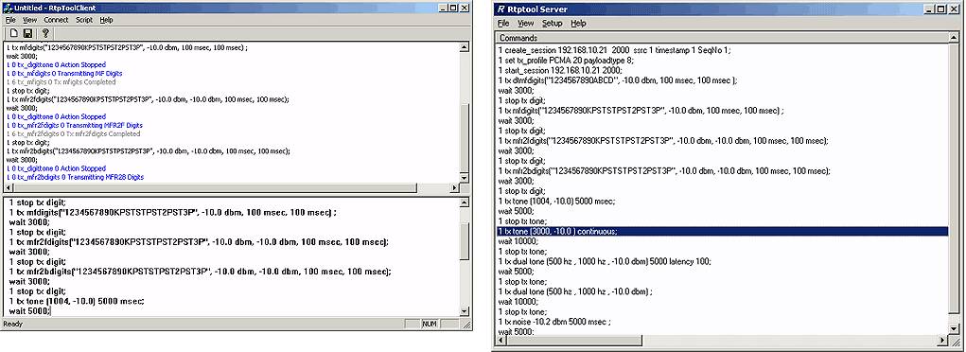966x352 pixels.
Task: Click 'Tx mfr2fdigits Completed' log line in client
Action: point(73,133)
